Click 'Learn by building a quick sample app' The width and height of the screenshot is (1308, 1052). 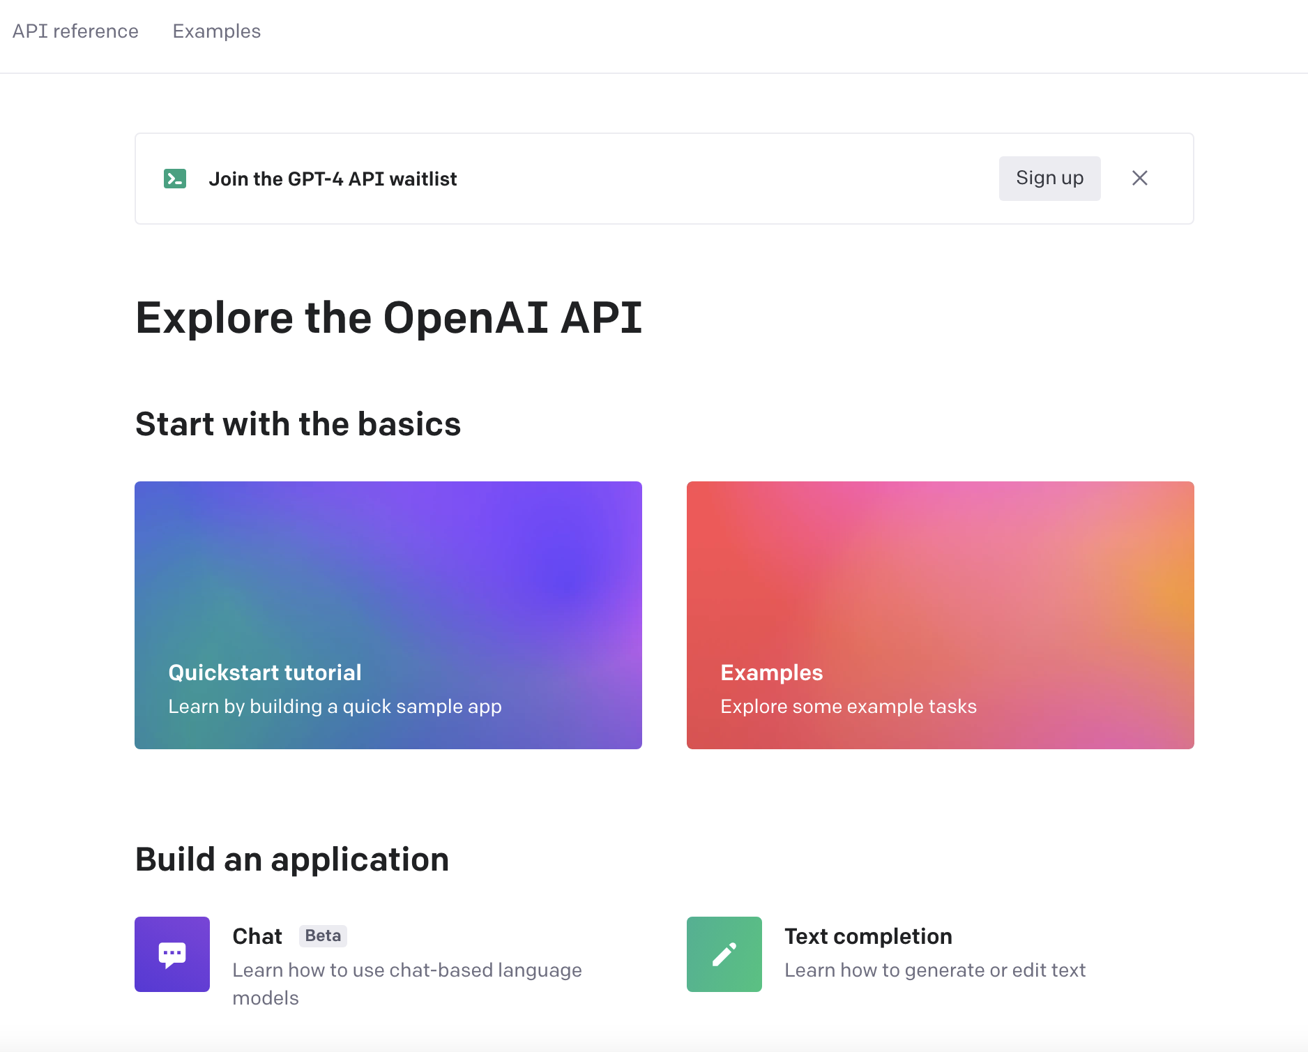pyautogui.click(x=335, y=707)
